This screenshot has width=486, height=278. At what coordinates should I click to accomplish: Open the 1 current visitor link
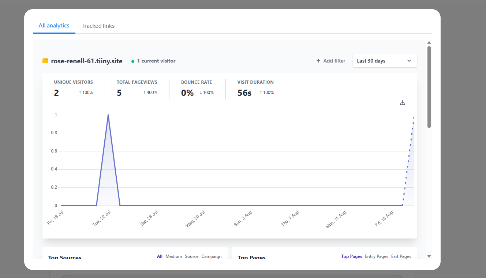tap(156, 61)
